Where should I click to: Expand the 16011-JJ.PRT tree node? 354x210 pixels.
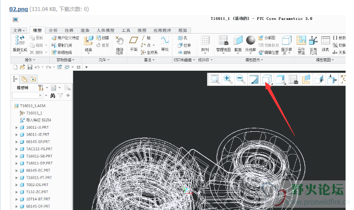coord(16,127)
